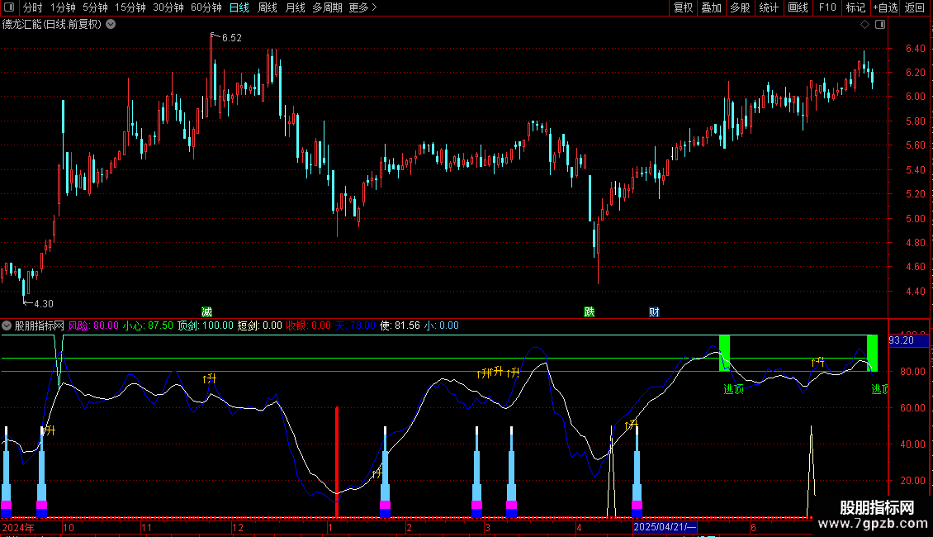933x537 pixels.
Task: Click the green 跌 marker on the chart
Action: click(589, 312)
